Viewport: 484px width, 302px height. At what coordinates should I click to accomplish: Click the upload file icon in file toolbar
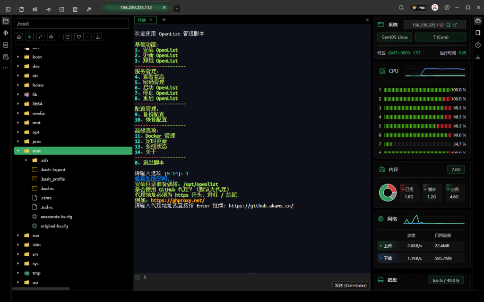[x=98, y=37]
